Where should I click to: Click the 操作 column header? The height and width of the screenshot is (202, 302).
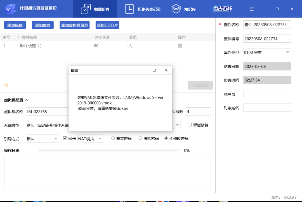pyautogui.click(x=182, y=37)
